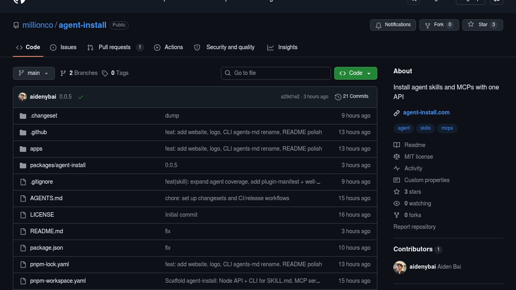Screen dimensions: 516x290
Task: Click the file icon beside AGENTS.md
Action: pos(23,198)
